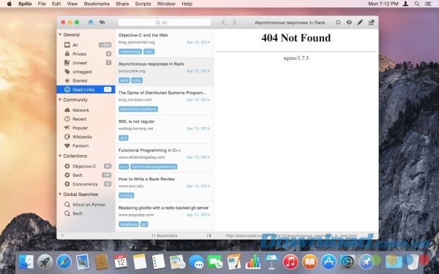Toggle the pane collapse icon in the status bar
439x274 pixels.
209,236
